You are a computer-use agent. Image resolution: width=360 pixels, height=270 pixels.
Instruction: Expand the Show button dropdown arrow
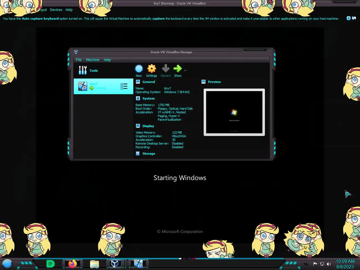click(185, 70)
